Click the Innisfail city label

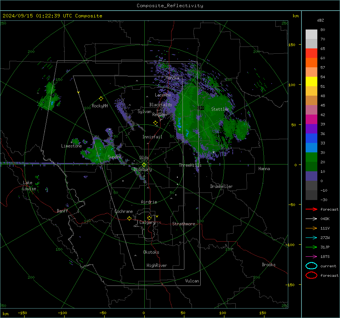(x=152, y=137)
